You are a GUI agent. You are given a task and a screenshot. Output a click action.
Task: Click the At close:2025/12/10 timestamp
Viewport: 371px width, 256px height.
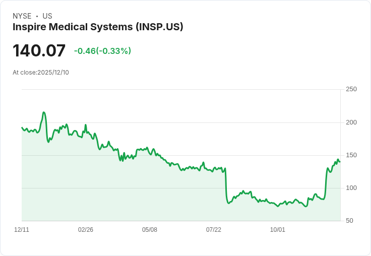click(41, 73)
